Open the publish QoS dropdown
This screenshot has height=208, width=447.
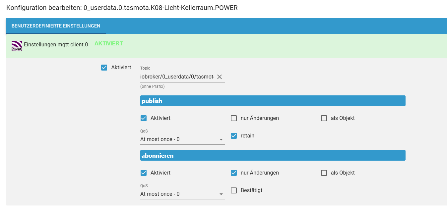182,139
